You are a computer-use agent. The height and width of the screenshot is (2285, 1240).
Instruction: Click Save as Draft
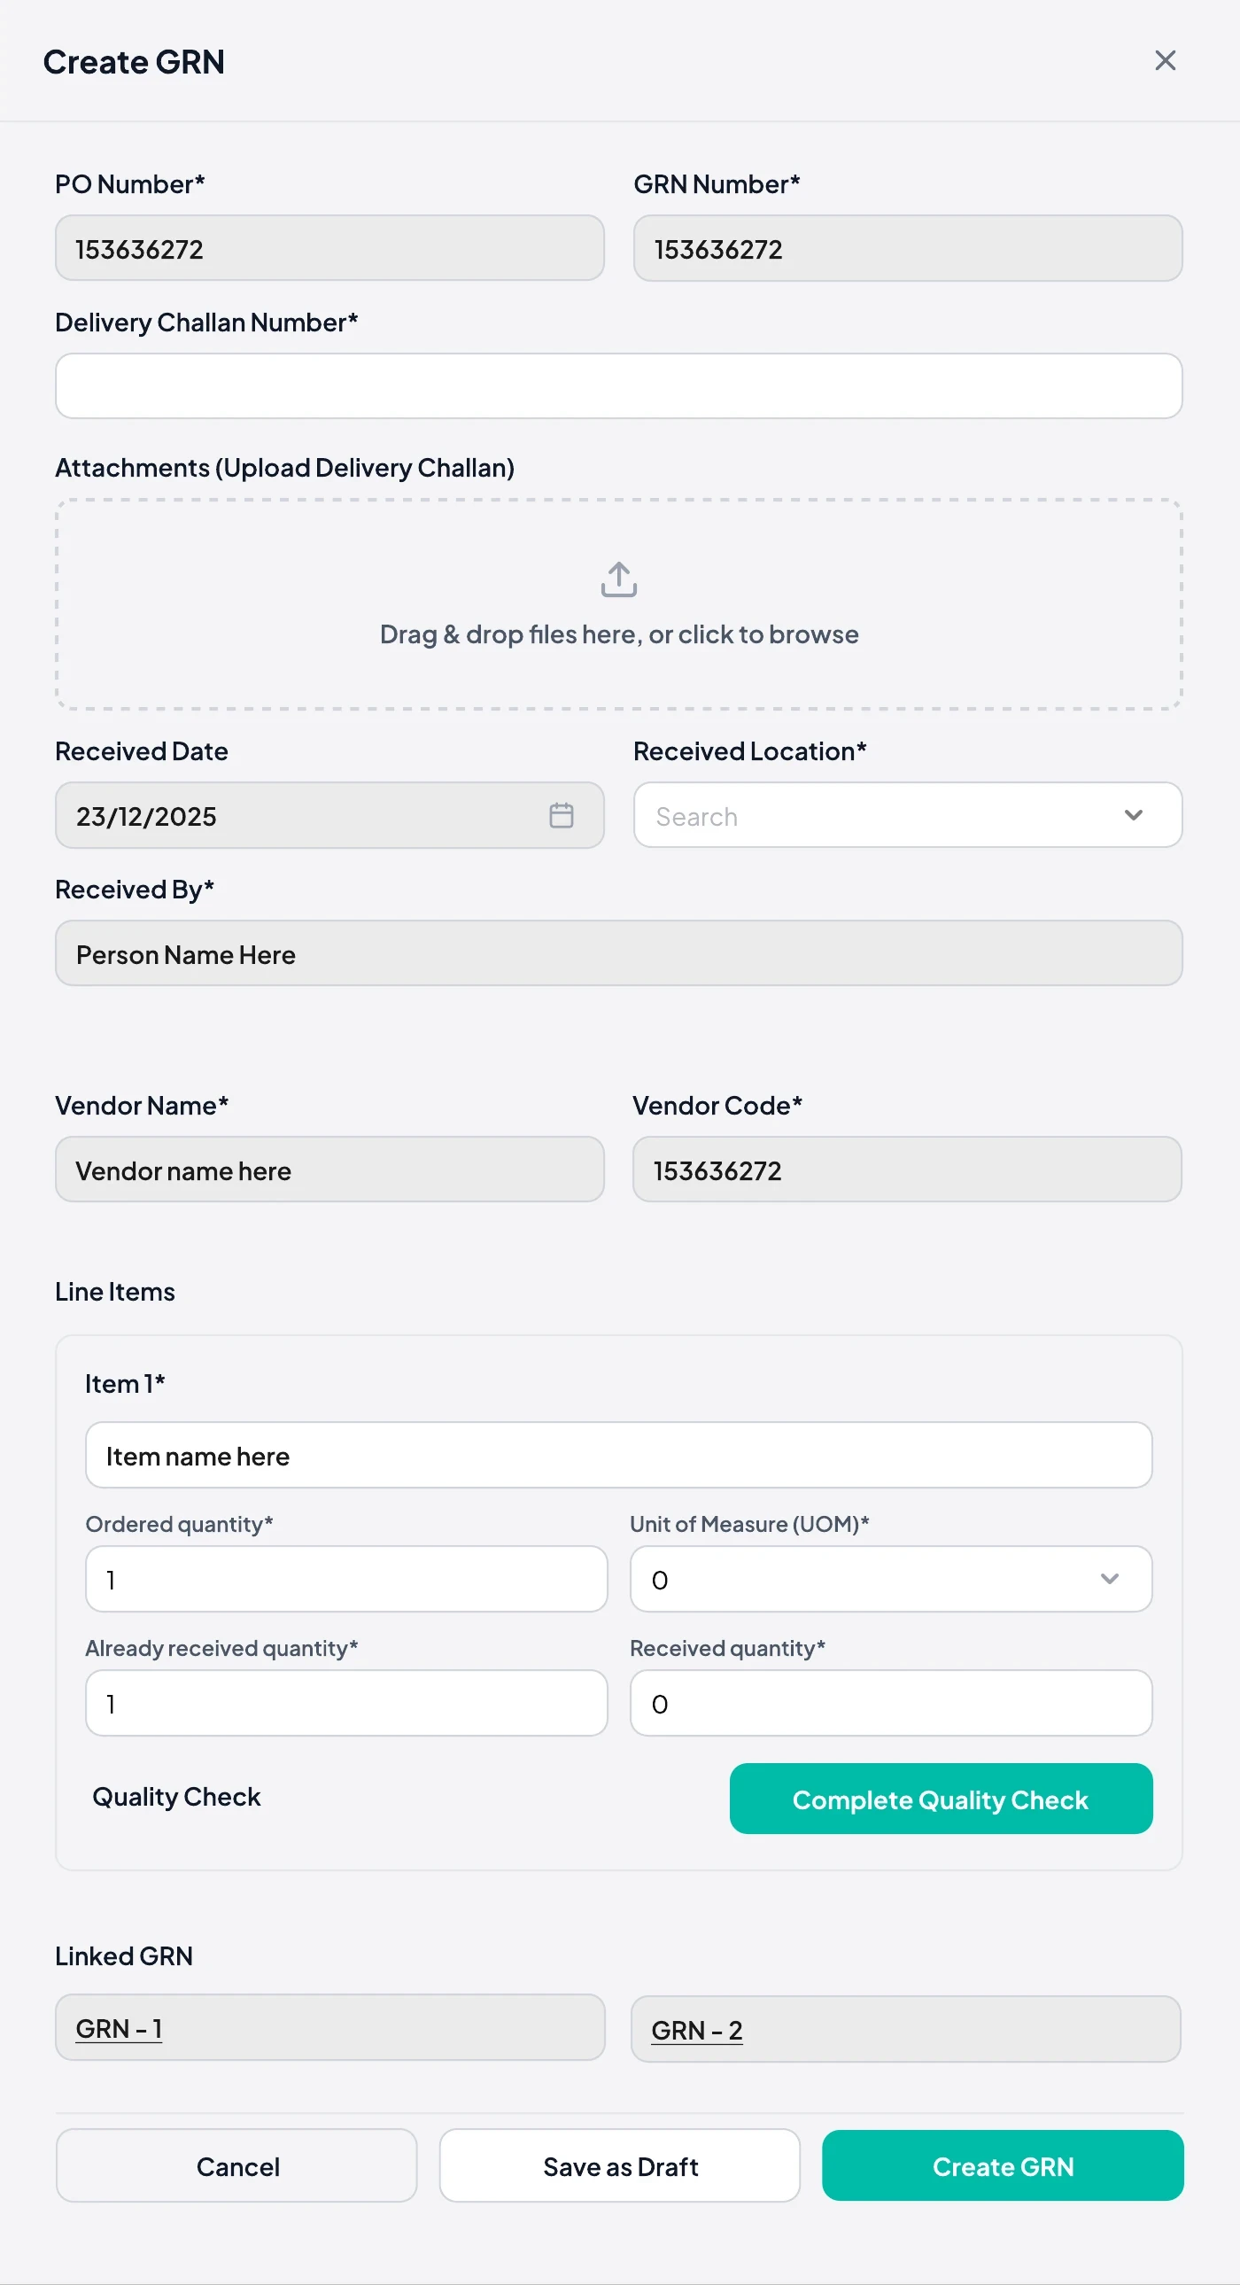tap(620, 2166)
